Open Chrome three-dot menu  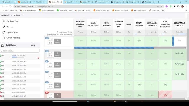tap(186, 6)
